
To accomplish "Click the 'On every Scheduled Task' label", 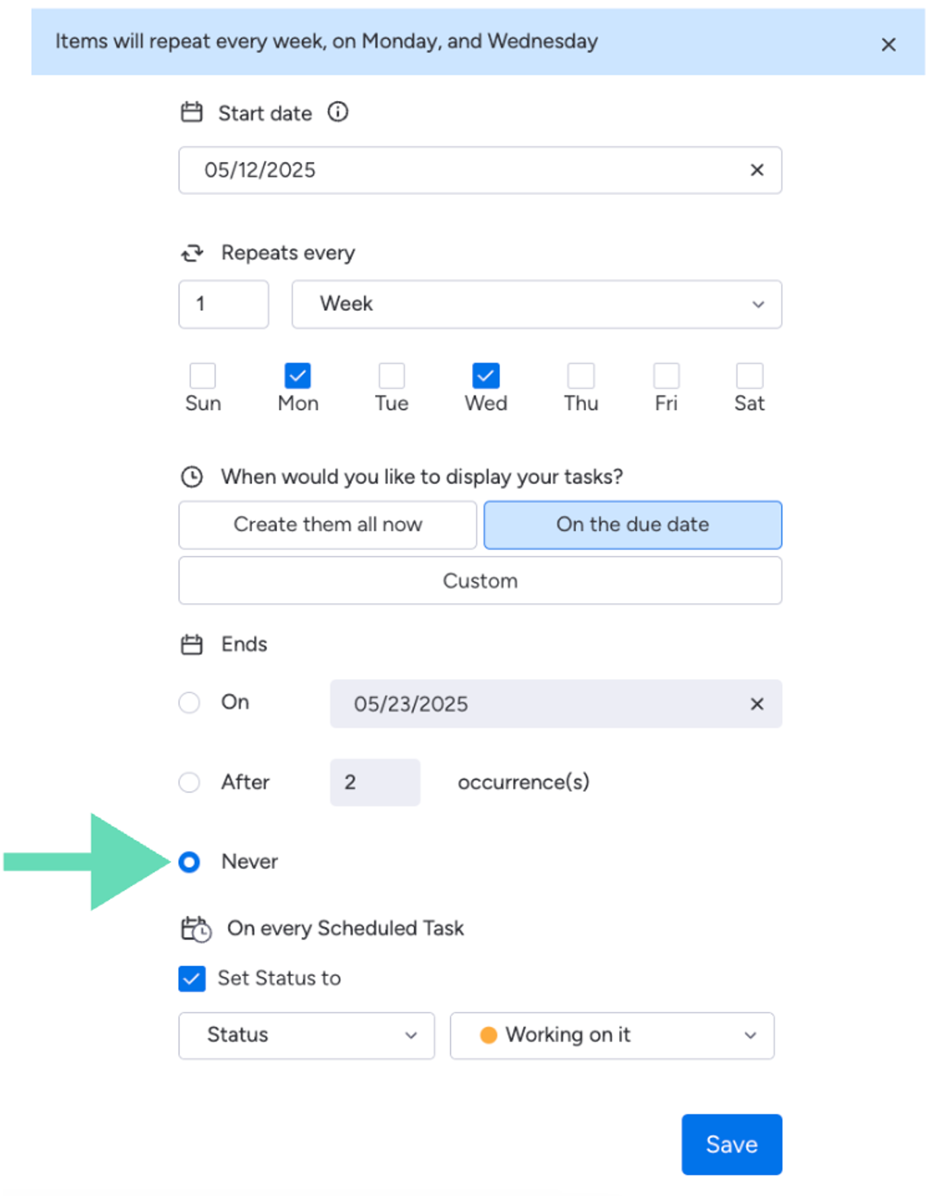I will pyautogui.click(x=345, y=929).
